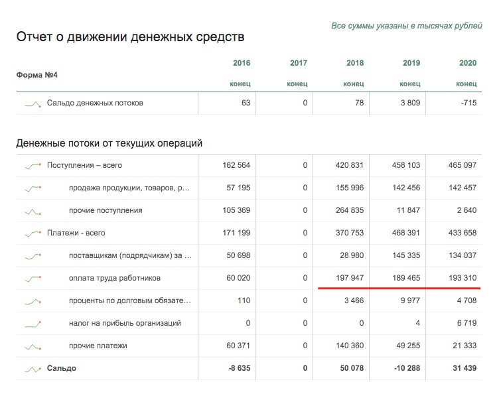Select the 2018 year column header
Screen dimensions: 499x396
tap(355, 63)
